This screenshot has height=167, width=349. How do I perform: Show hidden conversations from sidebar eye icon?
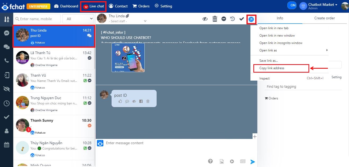tap(7, 89)
